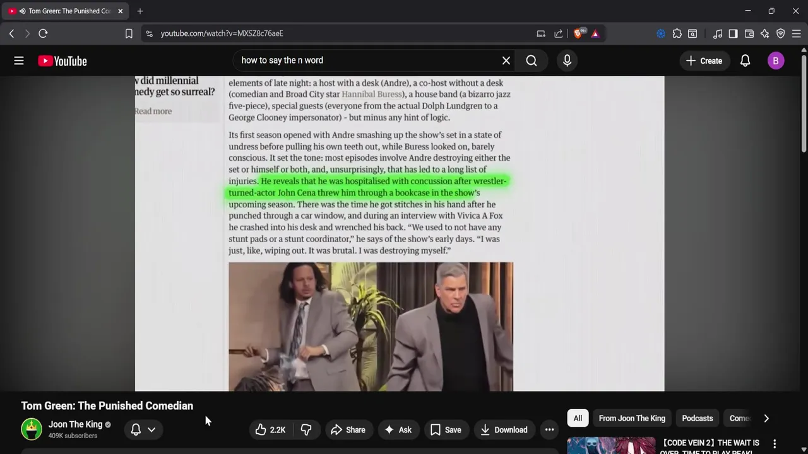This screenshot has height=454, width=808.
Task: Click the 409K subscribers text
Action: point(73,436)
